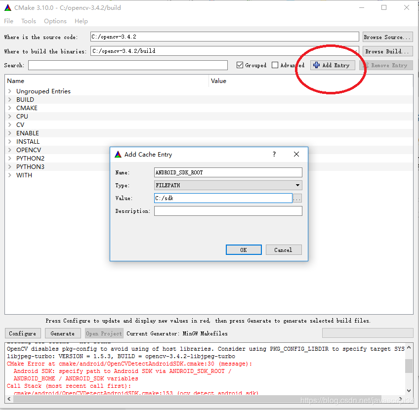This screenshot has height=410, width=419.
Task: Click the Configure button
Action: click(23, 333)
